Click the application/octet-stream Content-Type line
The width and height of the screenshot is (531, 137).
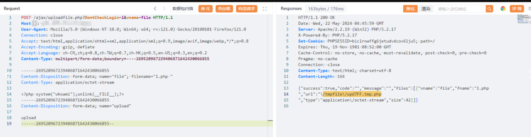68,82
